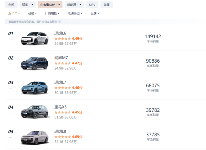Select the 轿车 category tab

[25, 5]
